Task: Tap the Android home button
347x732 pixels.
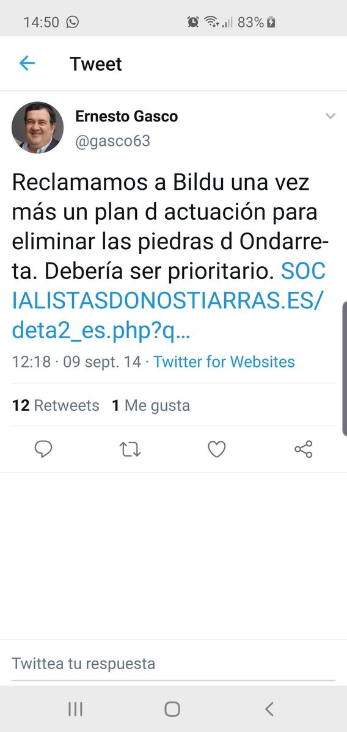Action: click(172, 709)
